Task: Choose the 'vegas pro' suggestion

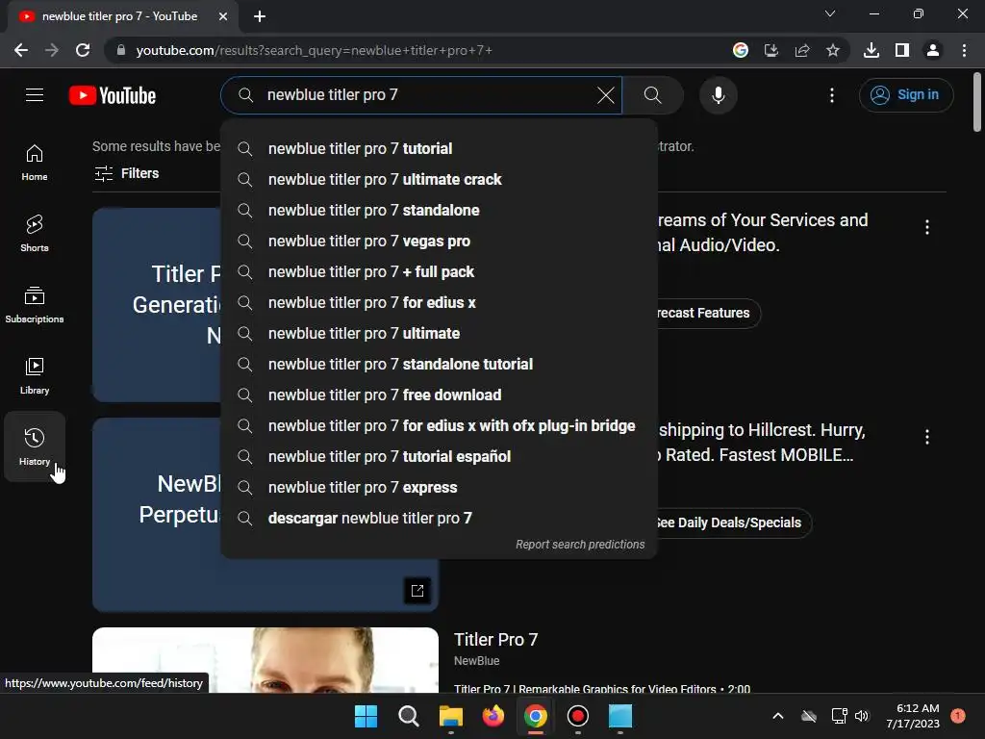Action: pyautogui.click(x=439, y=242)
